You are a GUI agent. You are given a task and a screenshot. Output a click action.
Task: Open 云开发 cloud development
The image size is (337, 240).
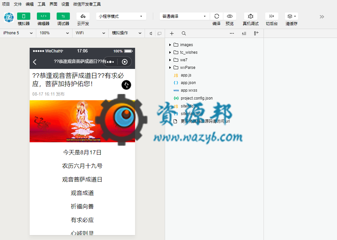83,16
